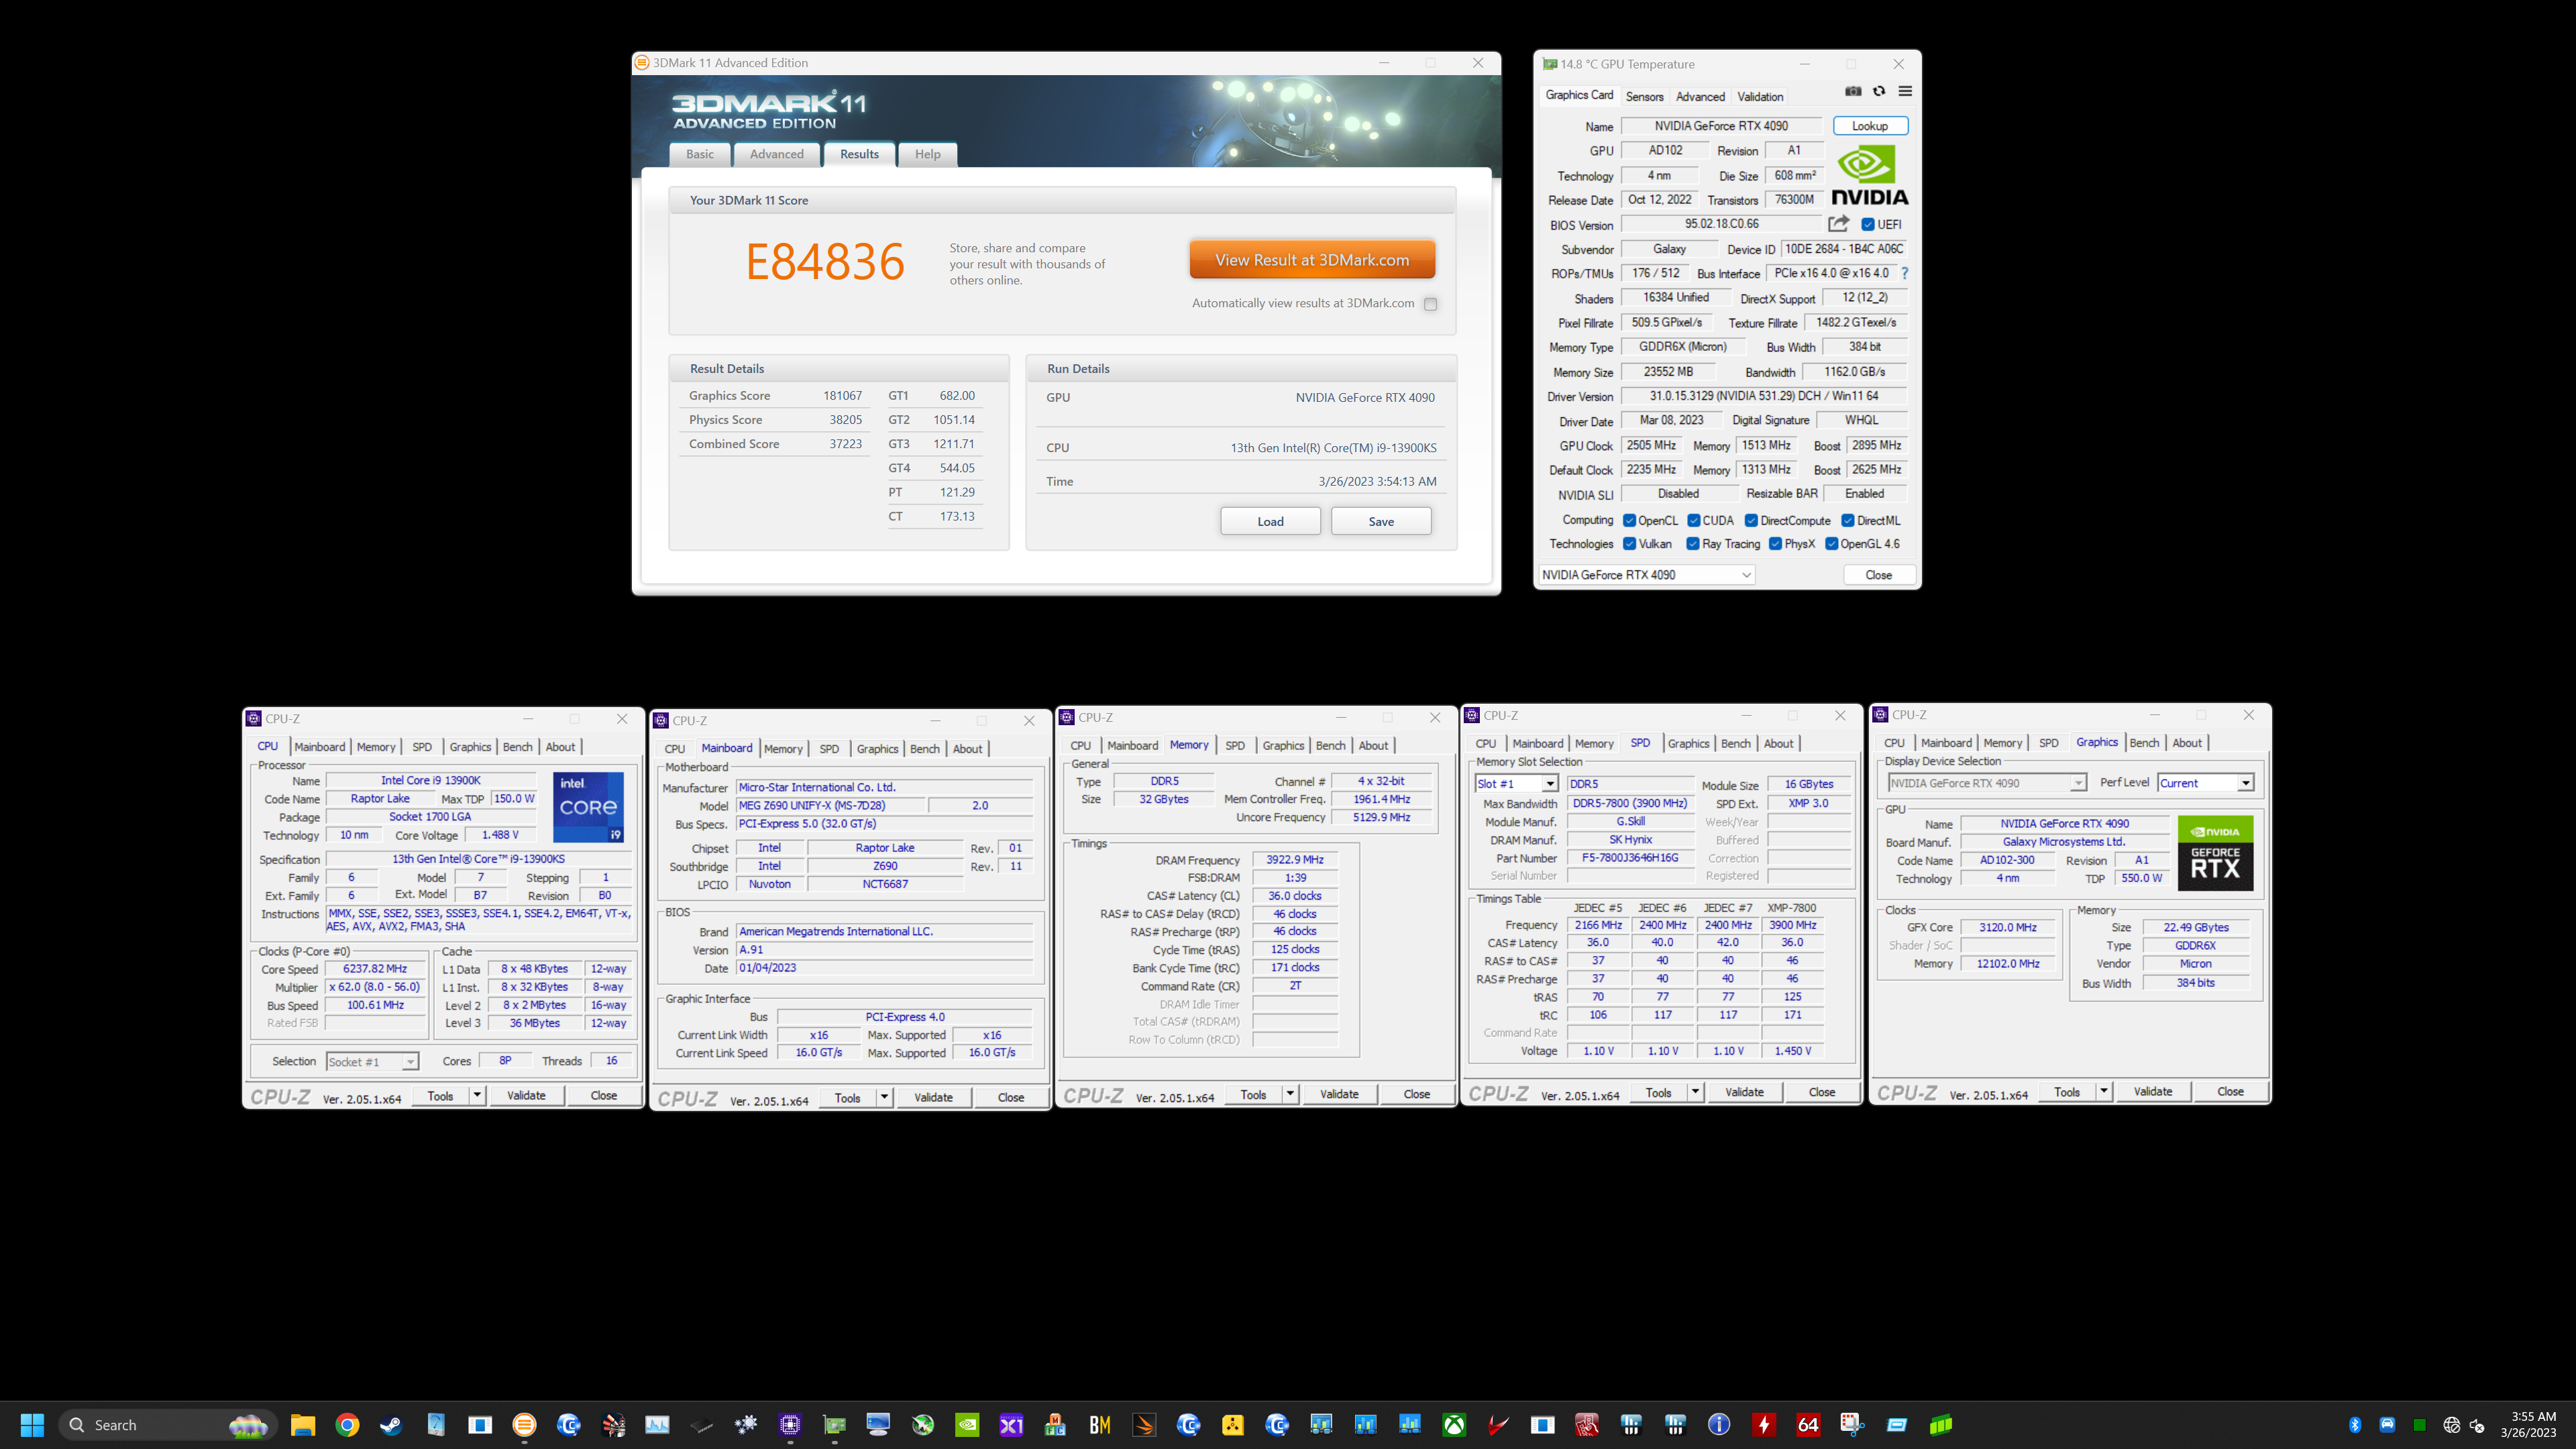Toggle the PhysX checkbox
The height and width of the screenshot is (1449, 2576).
point(1775,544)
